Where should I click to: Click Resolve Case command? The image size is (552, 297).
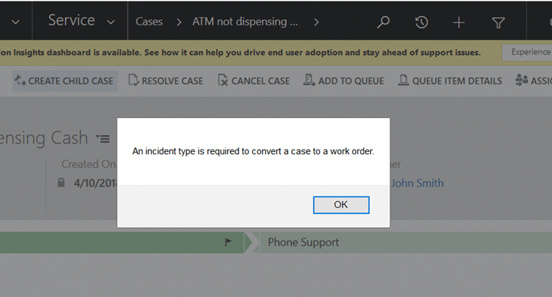tap(166, 81)
